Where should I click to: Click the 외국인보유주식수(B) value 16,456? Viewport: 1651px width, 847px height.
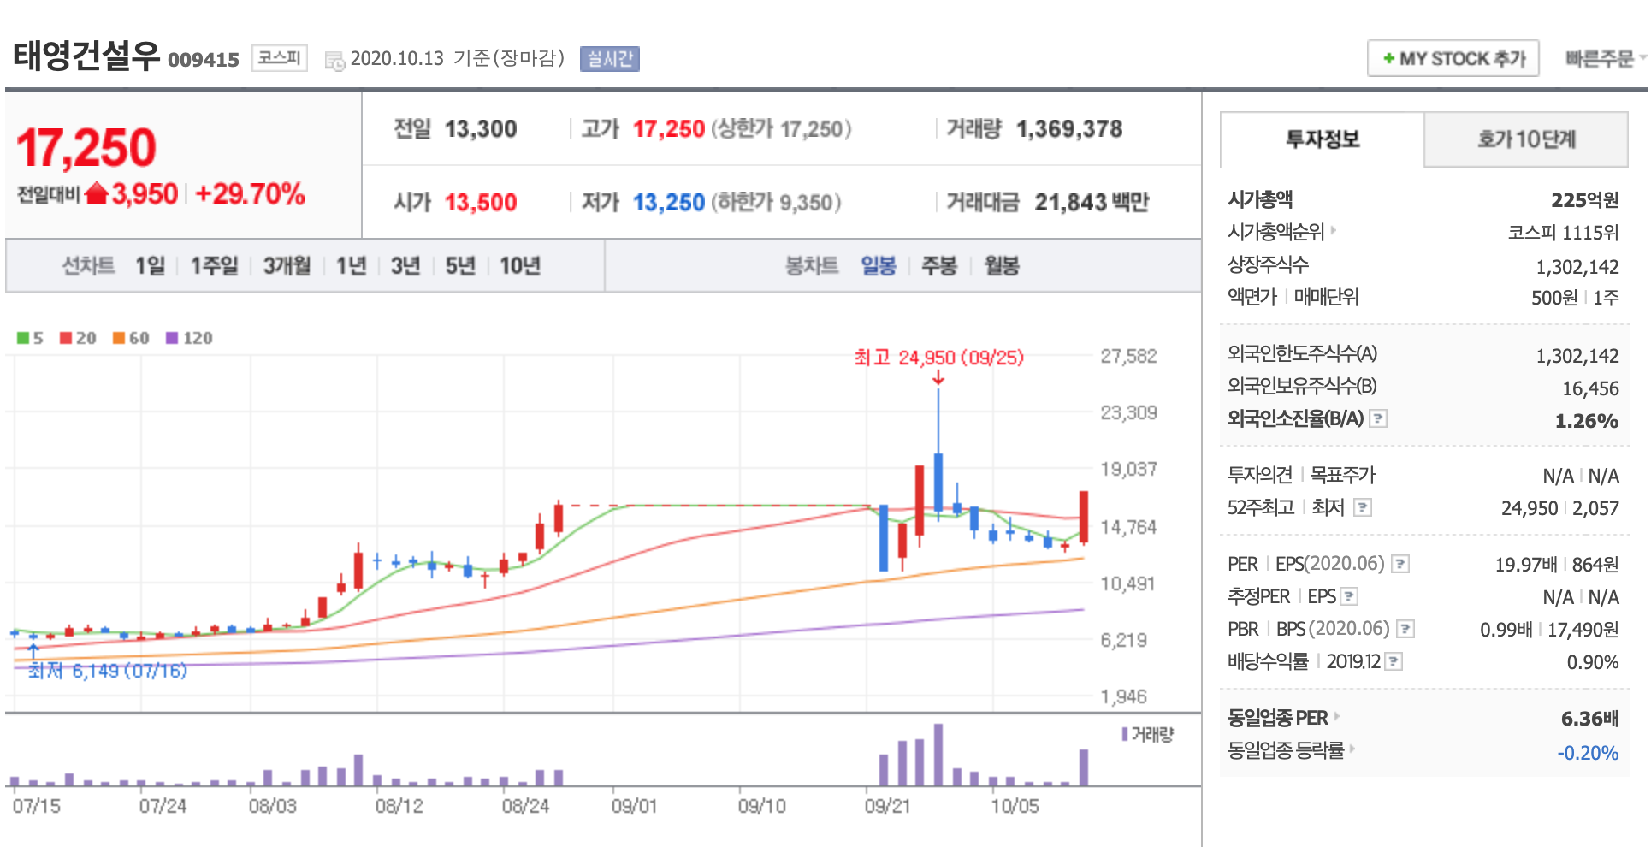(1590, 388)
